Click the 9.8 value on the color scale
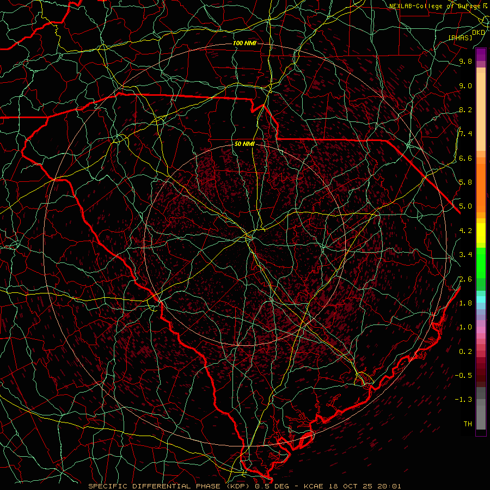This screenshot has width=490, height=490. pyautogui.click(x=465, y=61)
